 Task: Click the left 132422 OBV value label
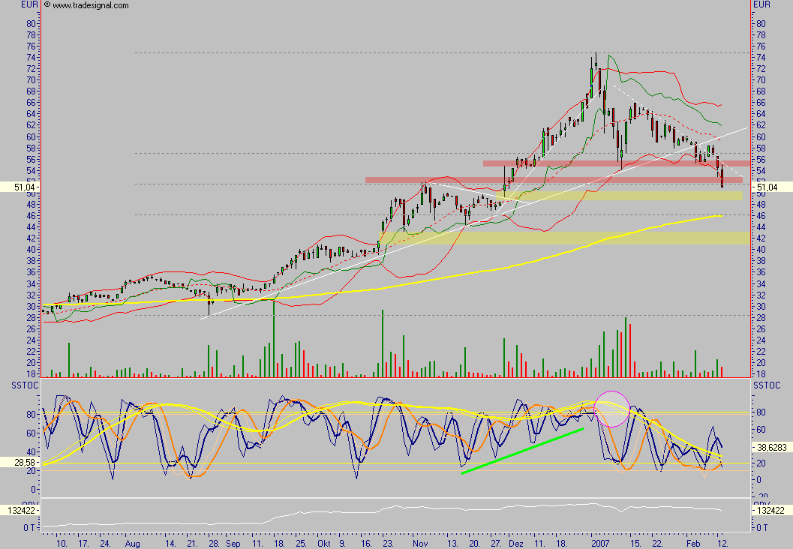21,511
